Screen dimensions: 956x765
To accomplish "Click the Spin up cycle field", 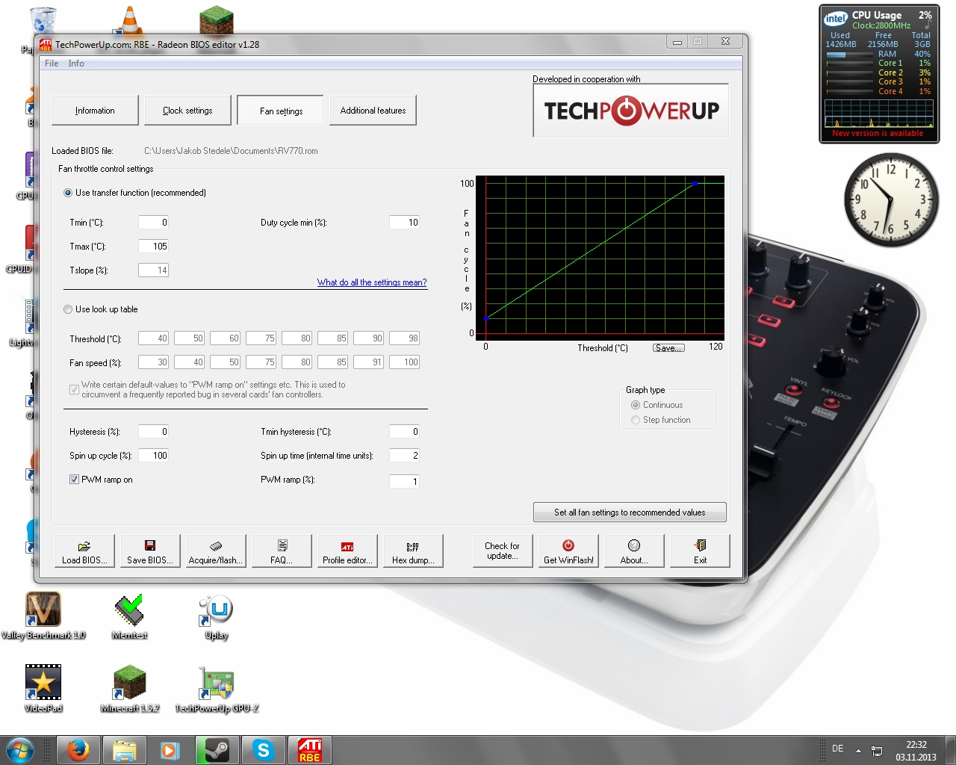I will point(153,456).
